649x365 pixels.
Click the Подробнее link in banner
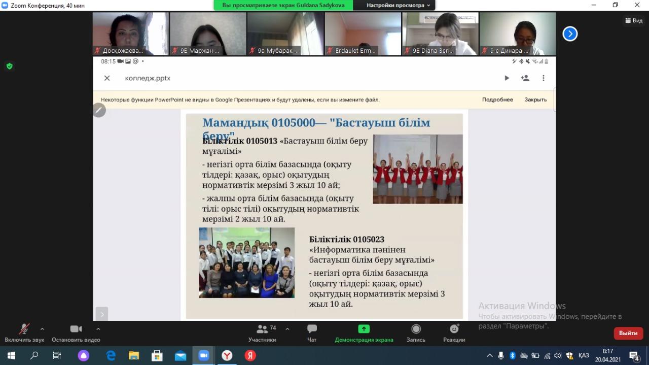pos(497,100)
